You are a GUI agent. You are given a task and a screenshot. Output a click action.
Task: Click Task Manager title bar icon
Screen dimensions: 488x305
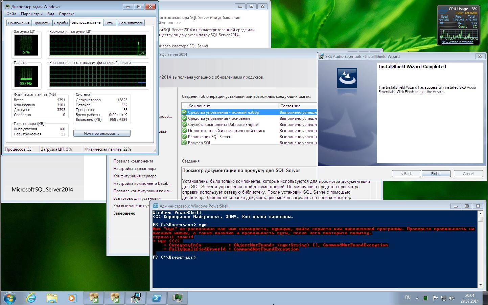point(7,6)
